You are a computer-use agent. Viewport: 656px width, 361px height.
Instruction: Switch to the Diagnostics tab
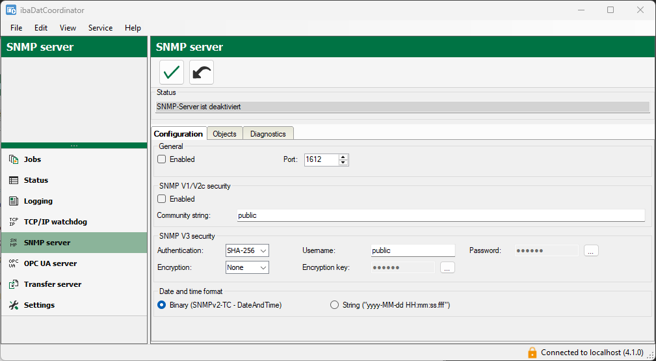tap(268, 133)
